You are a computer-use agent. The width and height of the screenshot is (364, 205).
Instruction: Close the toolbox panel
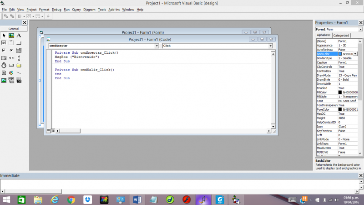pos(25,22)
